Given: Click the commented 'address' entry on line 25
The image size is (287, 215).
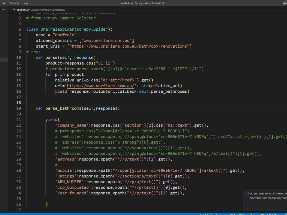Looking at the screenshot, I should 110,142.
